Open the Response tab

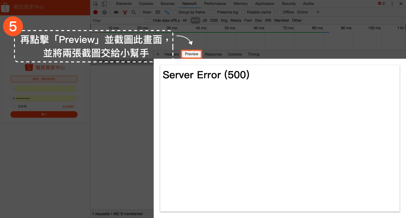213,54
